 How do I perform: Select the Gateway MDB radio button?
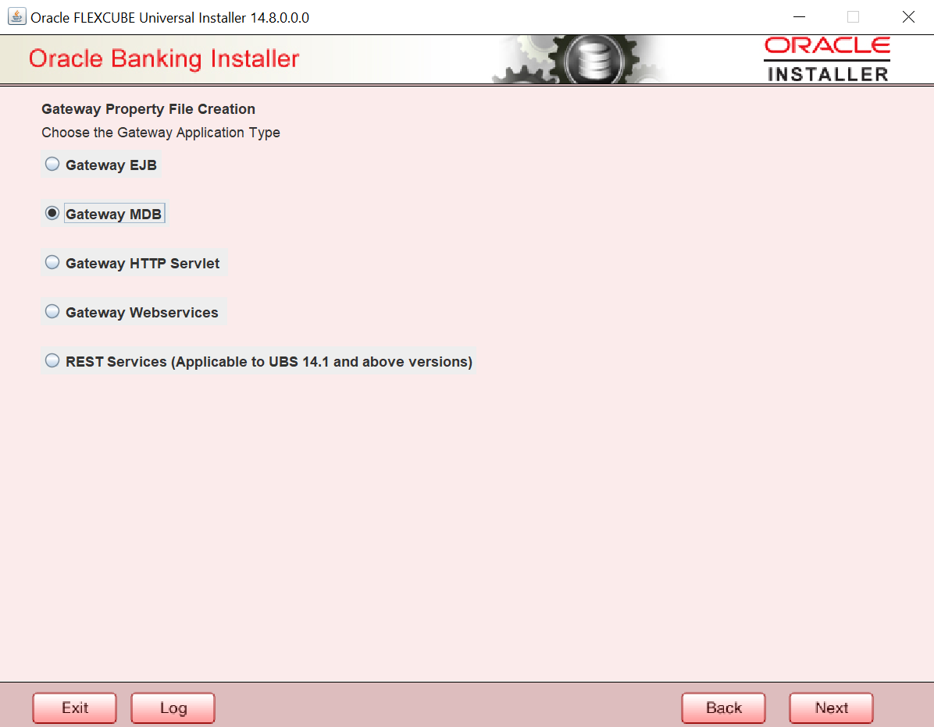point(52,214)
